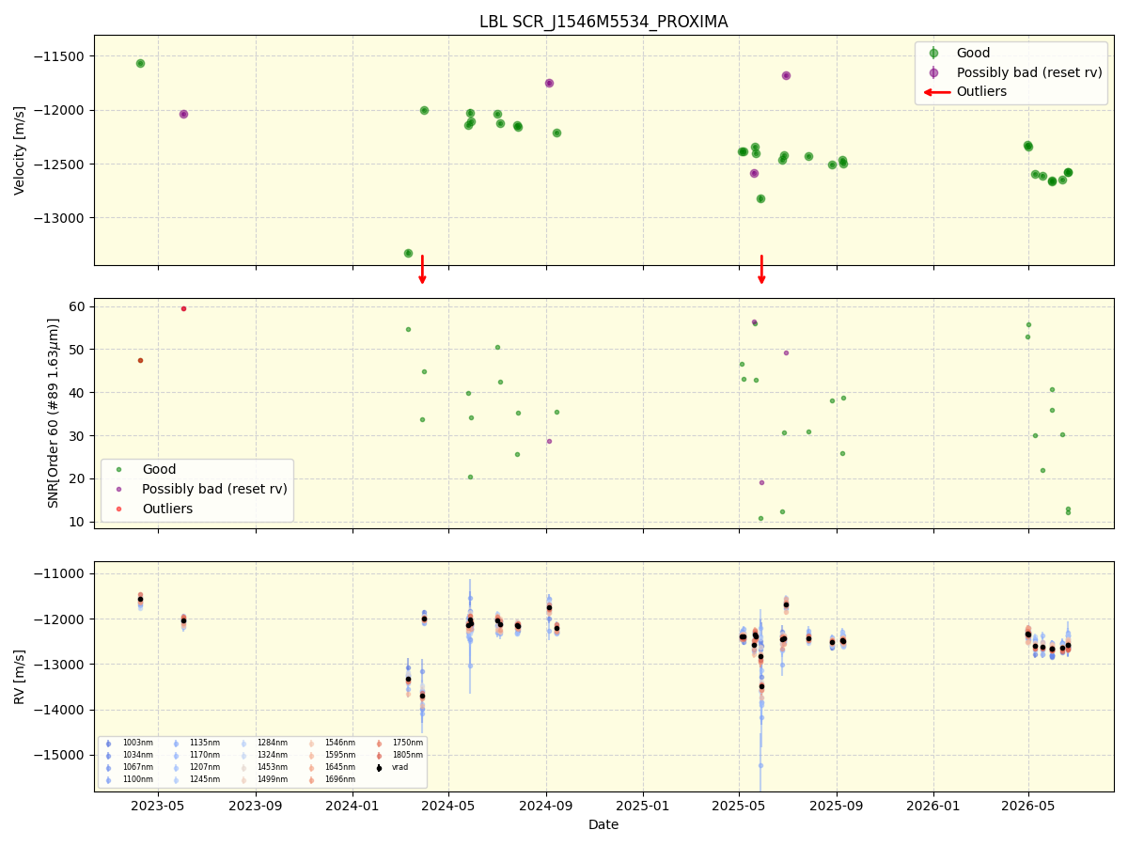The image size is (1128, 846).
Task: Click the Velocity [m/s] axis label
Action: [20, 150]
